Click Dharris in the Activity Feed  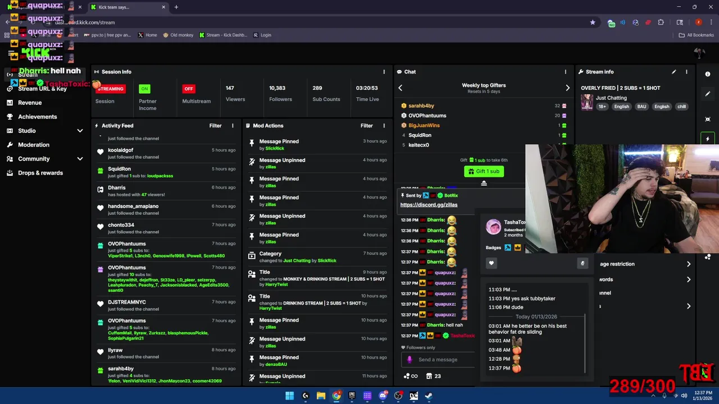point(117,187)
